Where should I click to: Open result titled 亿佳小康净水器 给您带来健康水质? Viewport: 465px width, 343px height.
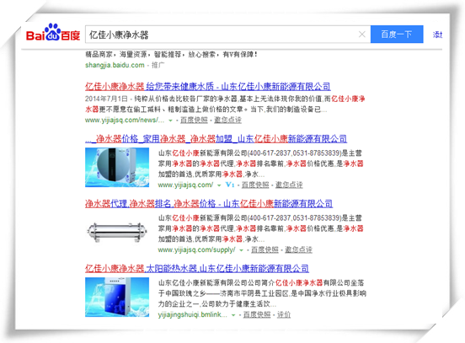(207, 87)
